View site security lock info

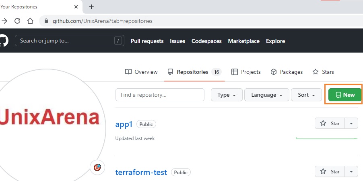coord(46,21)
